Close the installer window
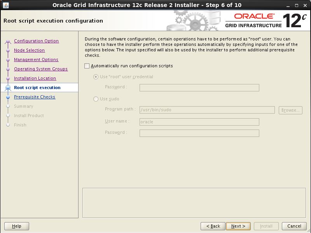 (305, 5)
